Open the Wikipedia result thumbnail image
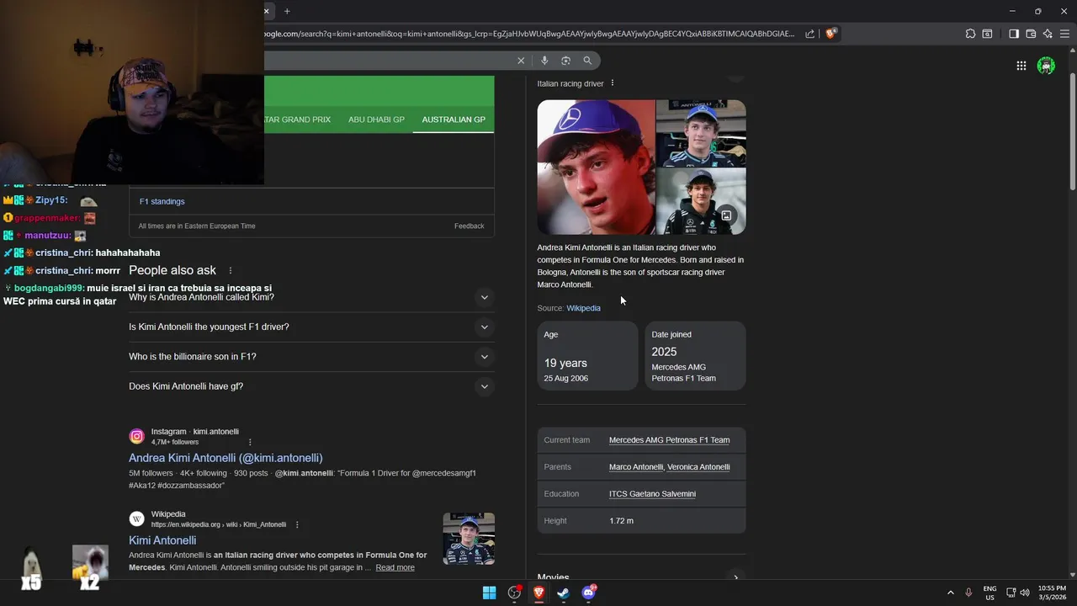 coord(469,539)
